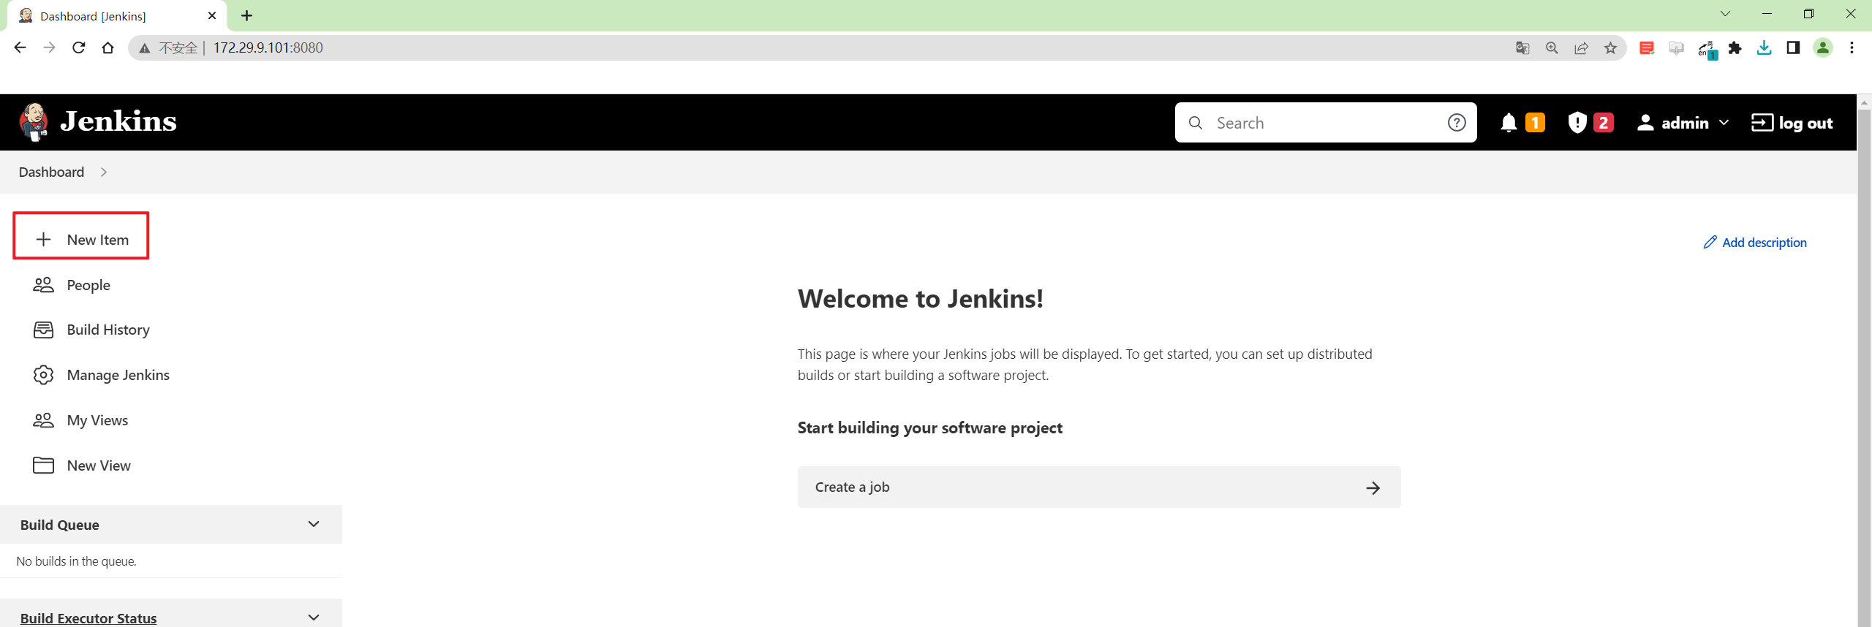Screen dimensions: 1872x627
Task: Expand the Dashboard breadcrumb chevron
Action: (x=104, y=172)
